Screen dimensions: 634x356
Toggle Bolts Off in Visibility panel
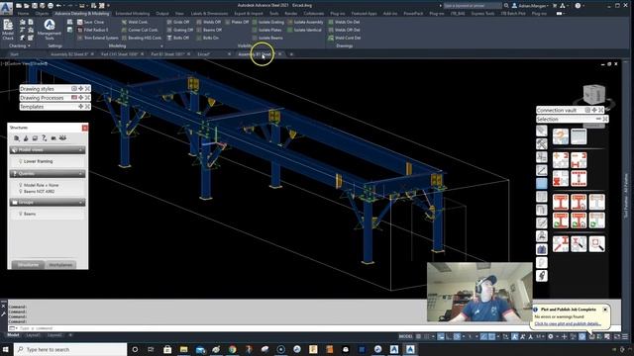[178, 38]
